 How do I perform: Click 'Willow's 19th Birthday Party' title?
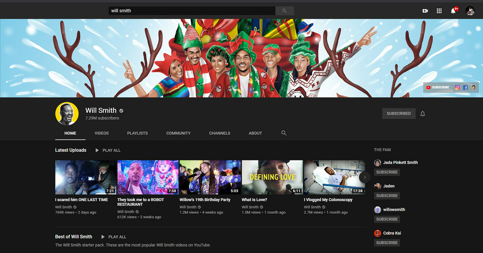(205, 200)
